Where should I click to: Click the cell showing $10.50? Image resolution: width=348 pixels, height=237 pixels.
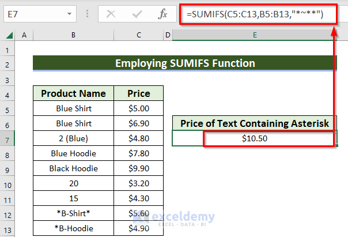254,138
